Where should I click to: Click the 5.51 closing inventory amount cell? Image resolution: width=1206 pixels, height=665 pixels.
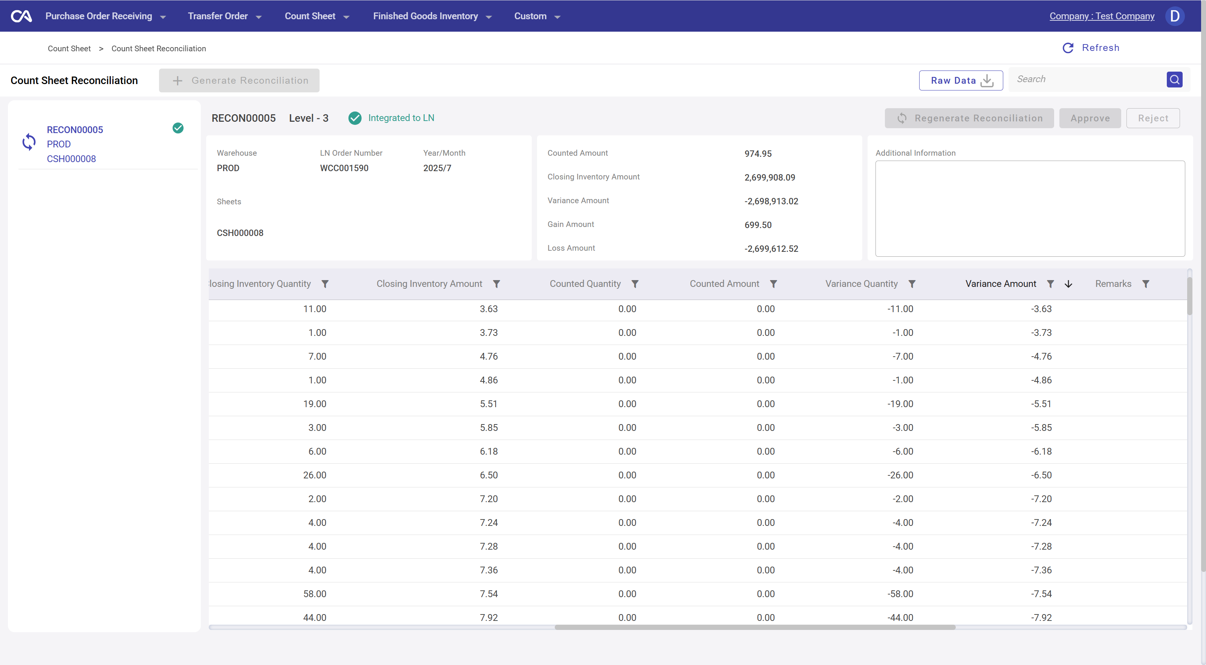coord(488,404)
